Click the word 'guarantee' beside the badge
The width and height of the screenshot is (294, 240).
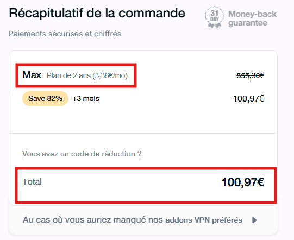[x=248, y=23]
